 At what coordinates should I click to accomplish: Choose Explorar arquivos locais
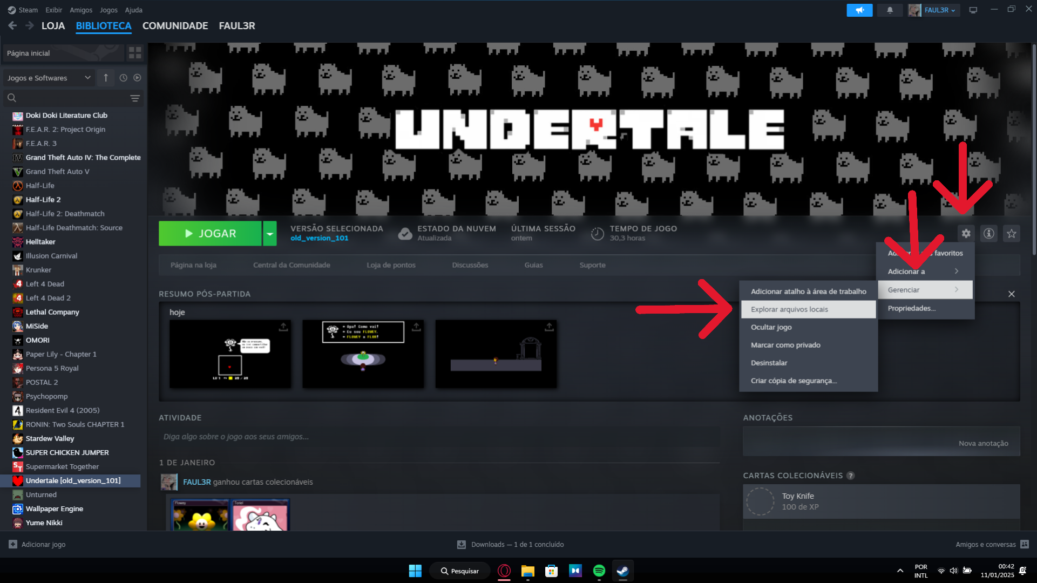(x=808, y=309)
